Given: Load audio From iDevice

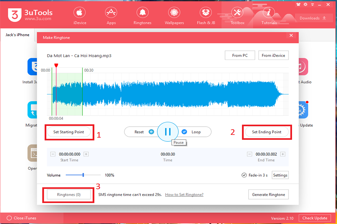Looking at the screenshot, I should coord(273,55).
